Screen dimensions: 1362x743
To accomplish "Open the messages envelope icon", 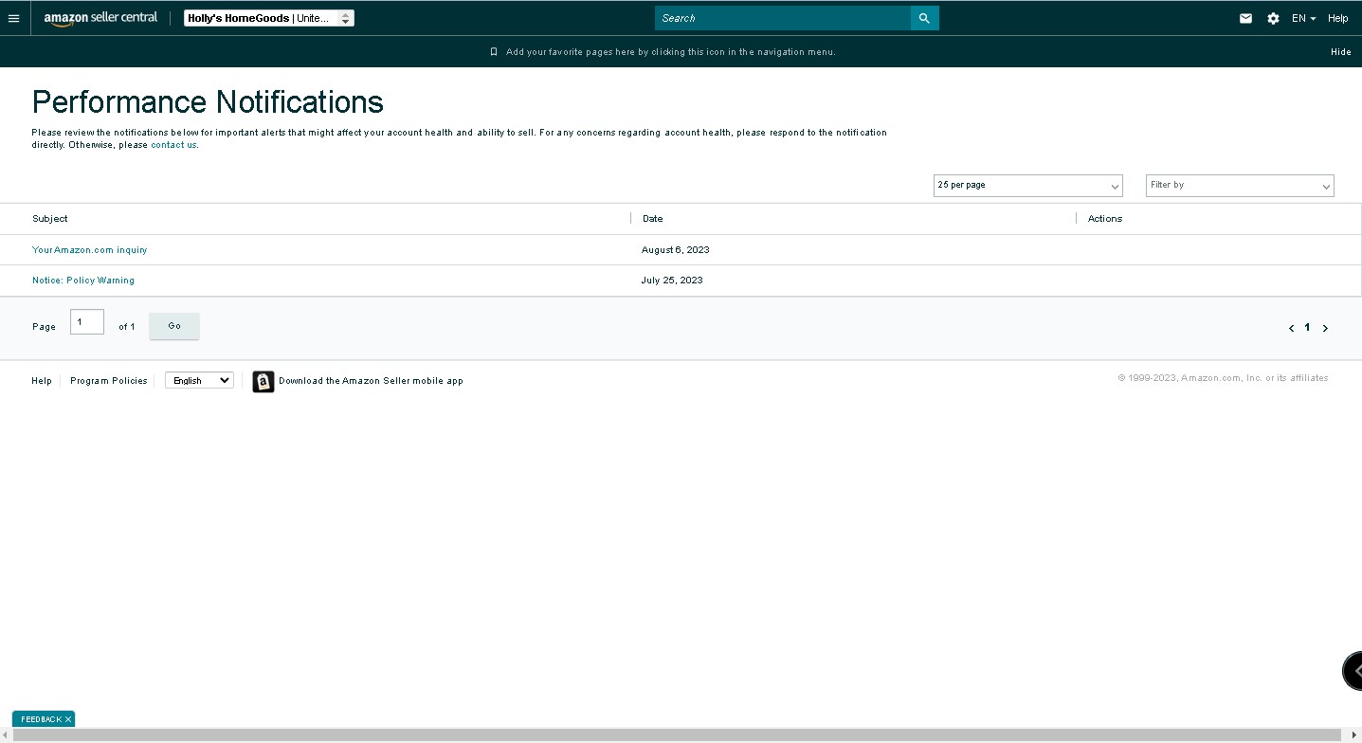I will pos(1245,18).
